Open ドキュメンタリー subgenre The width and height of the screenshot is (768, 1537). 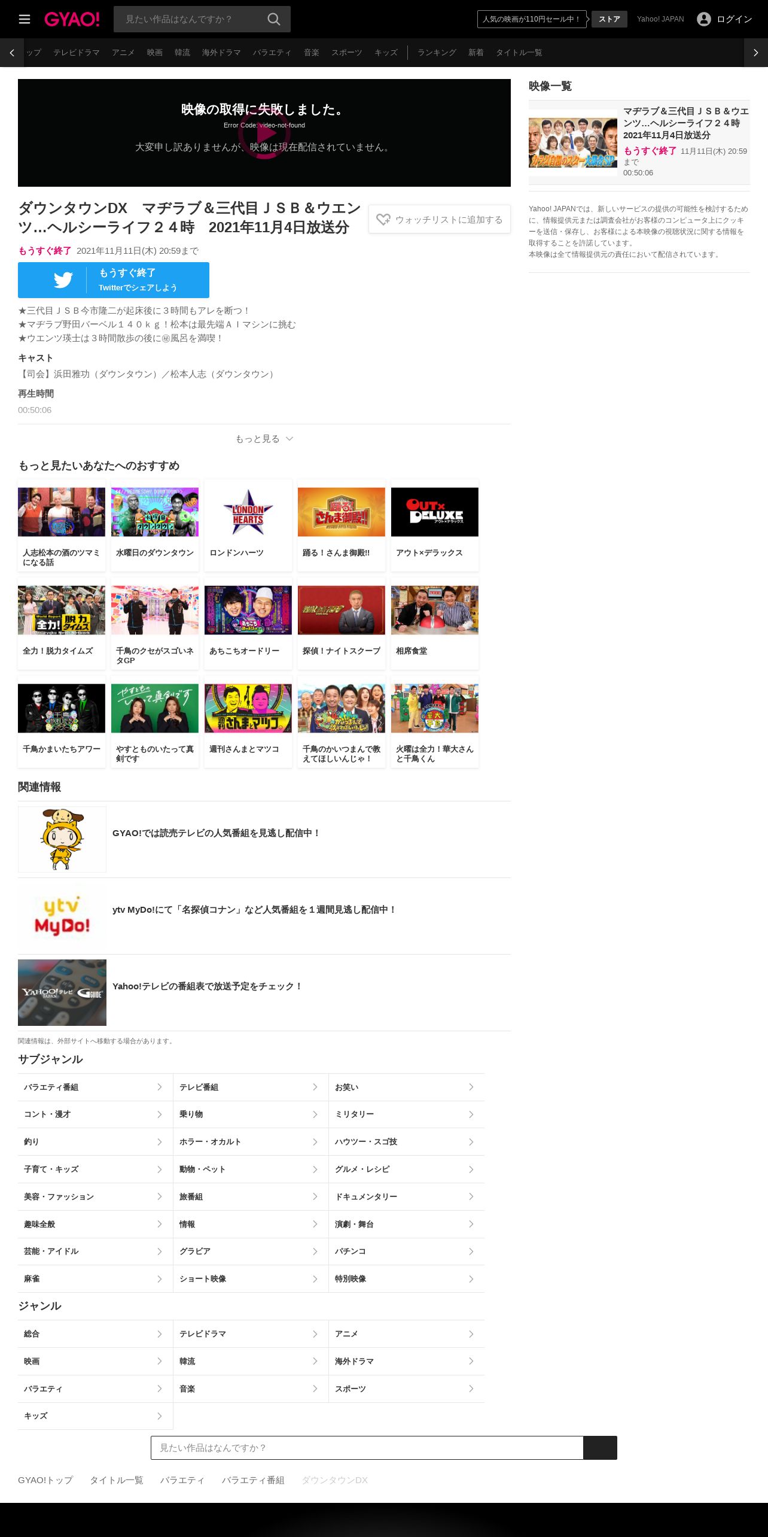click(x=407, y=1196)
